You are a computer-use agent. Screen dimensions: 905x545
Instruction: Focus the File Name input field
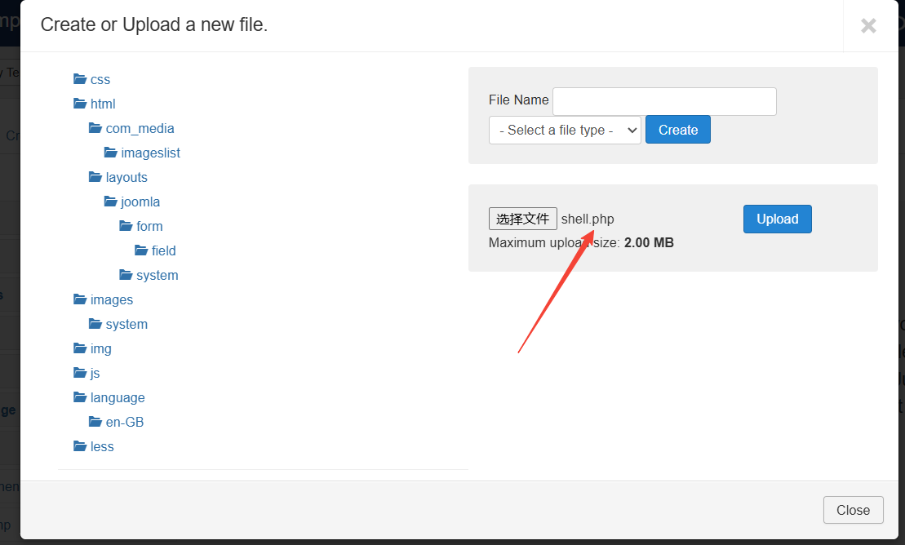pyautogui.click(x=664, y=102)
